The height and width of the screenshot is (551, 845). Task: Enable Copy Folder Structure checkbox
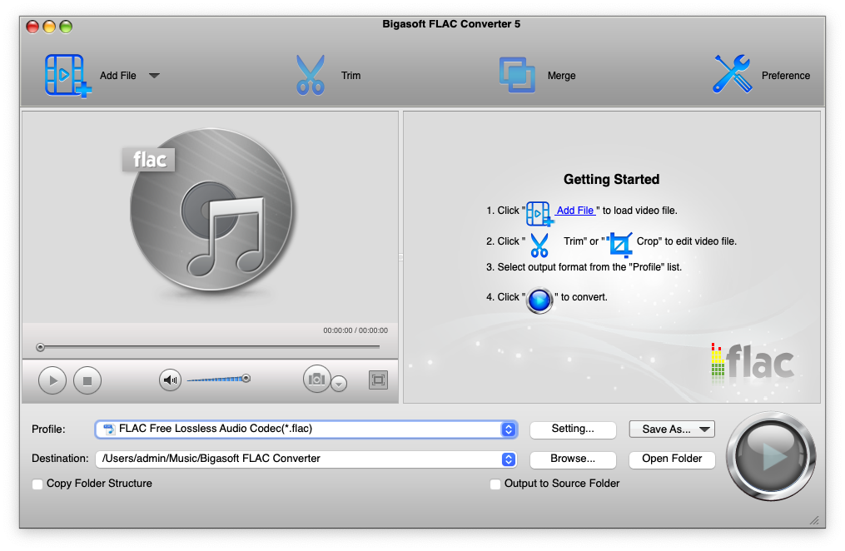[37, 484]
